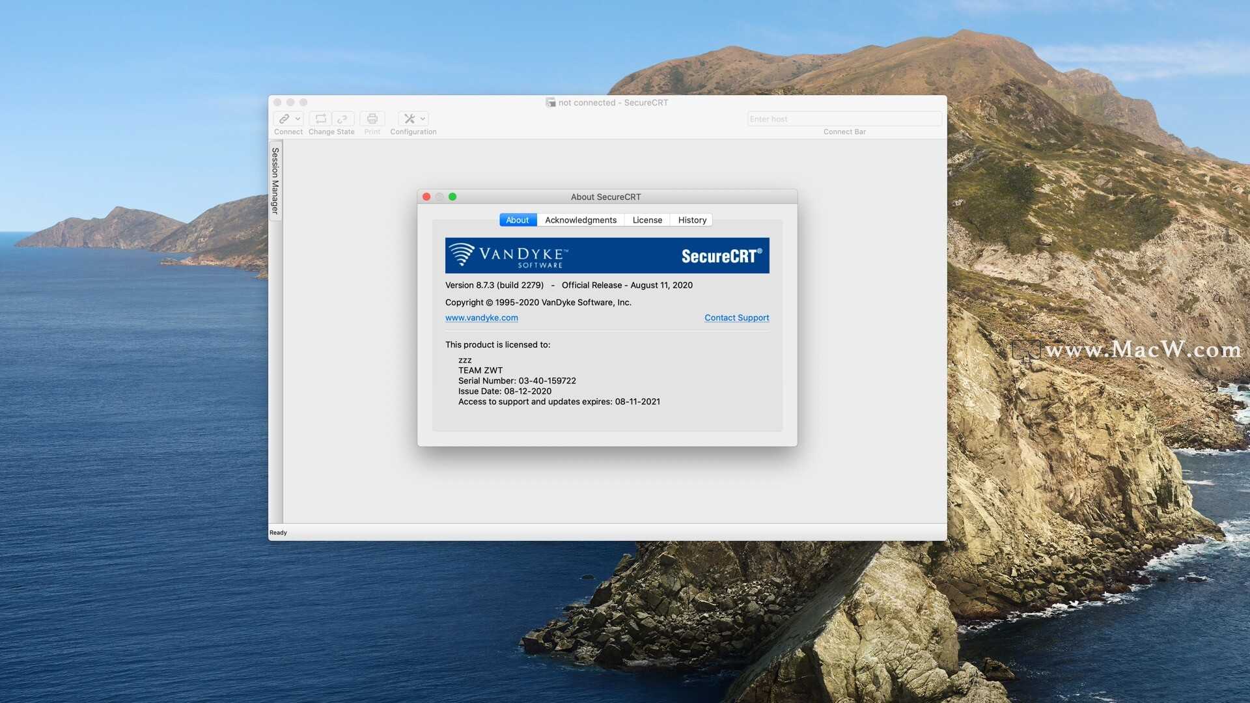Image resolution: width=1250 pixels, height=703 pixels.
Task: Click the green zoom button of About dialog
Action: click(452, 197)
